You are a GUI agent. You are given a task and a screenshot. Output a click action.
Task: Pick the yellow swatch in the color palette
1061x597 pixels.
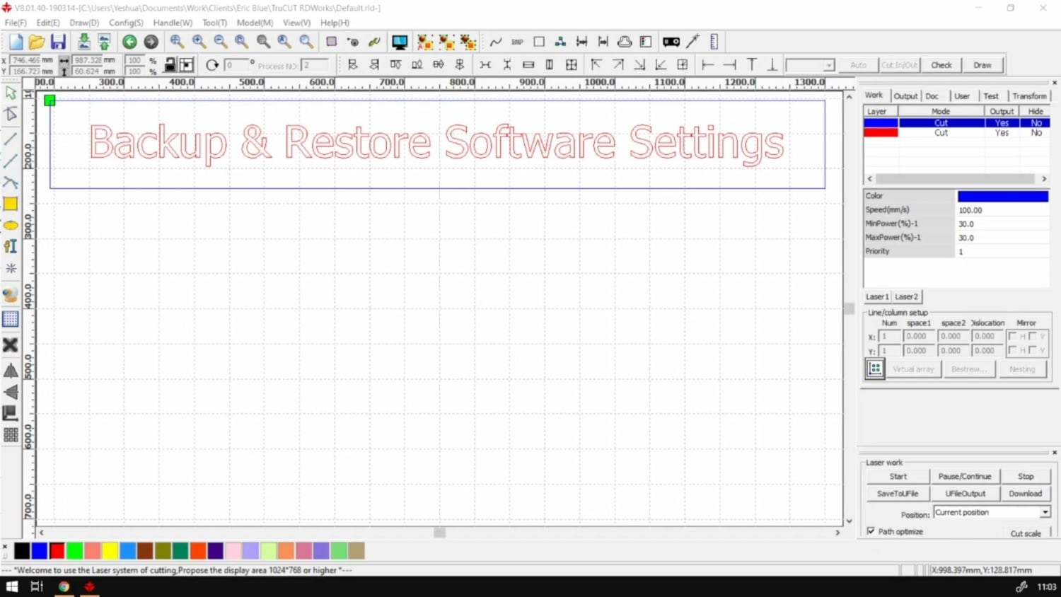(110, 550)
